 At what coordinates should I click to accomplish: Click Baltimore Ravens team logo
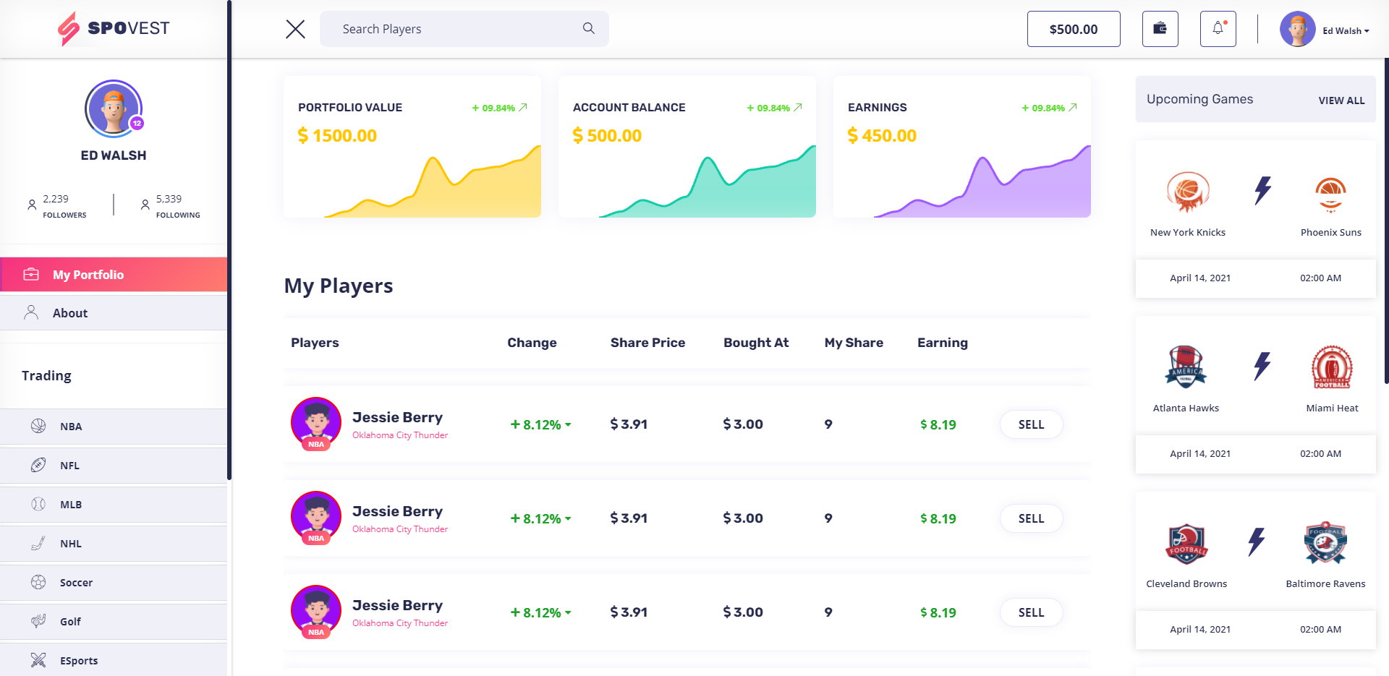point(1325,542)
